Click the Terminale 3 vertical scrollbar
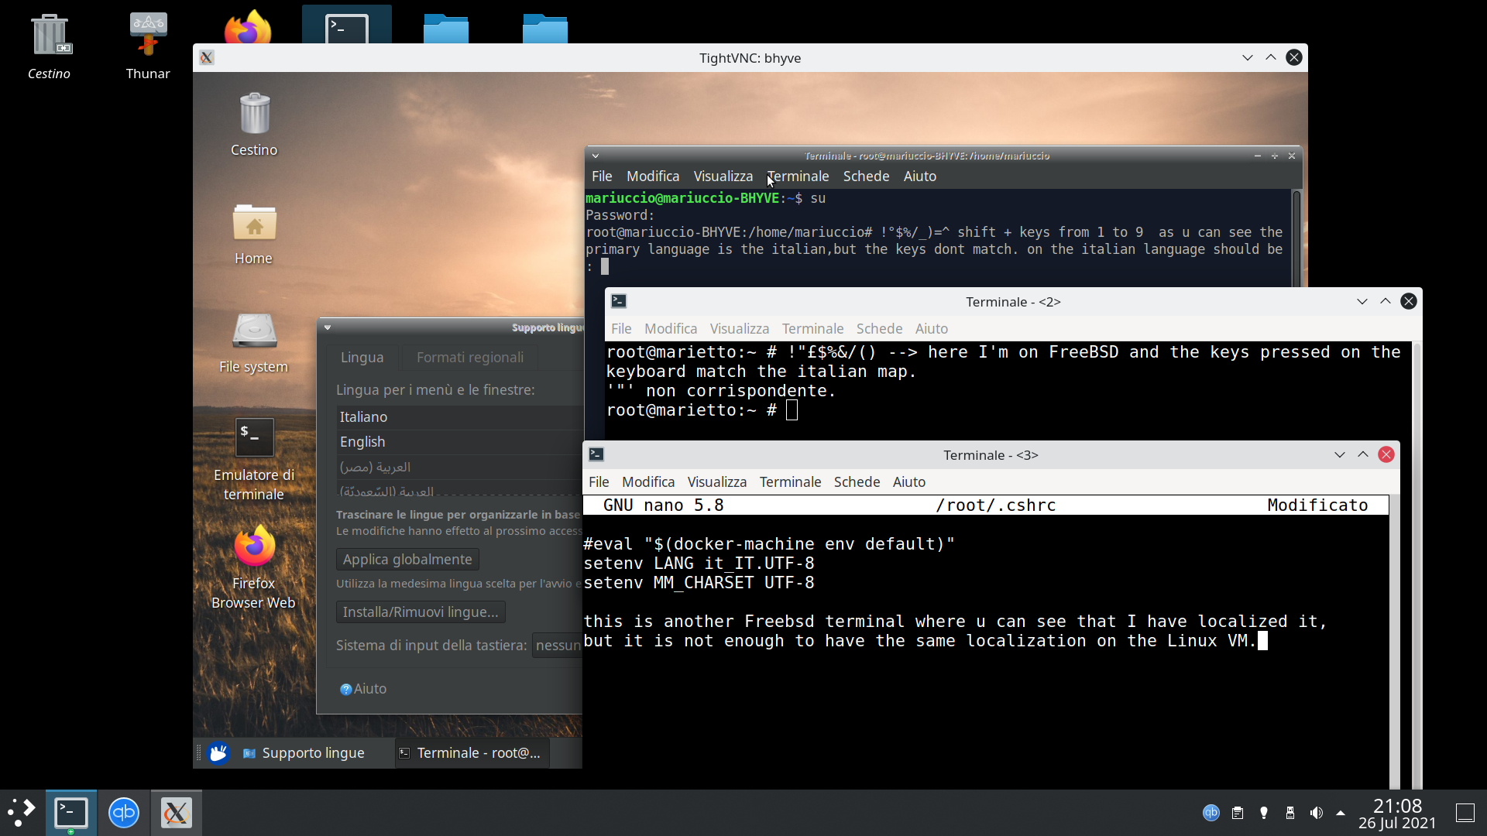 tap(1394, 642)
